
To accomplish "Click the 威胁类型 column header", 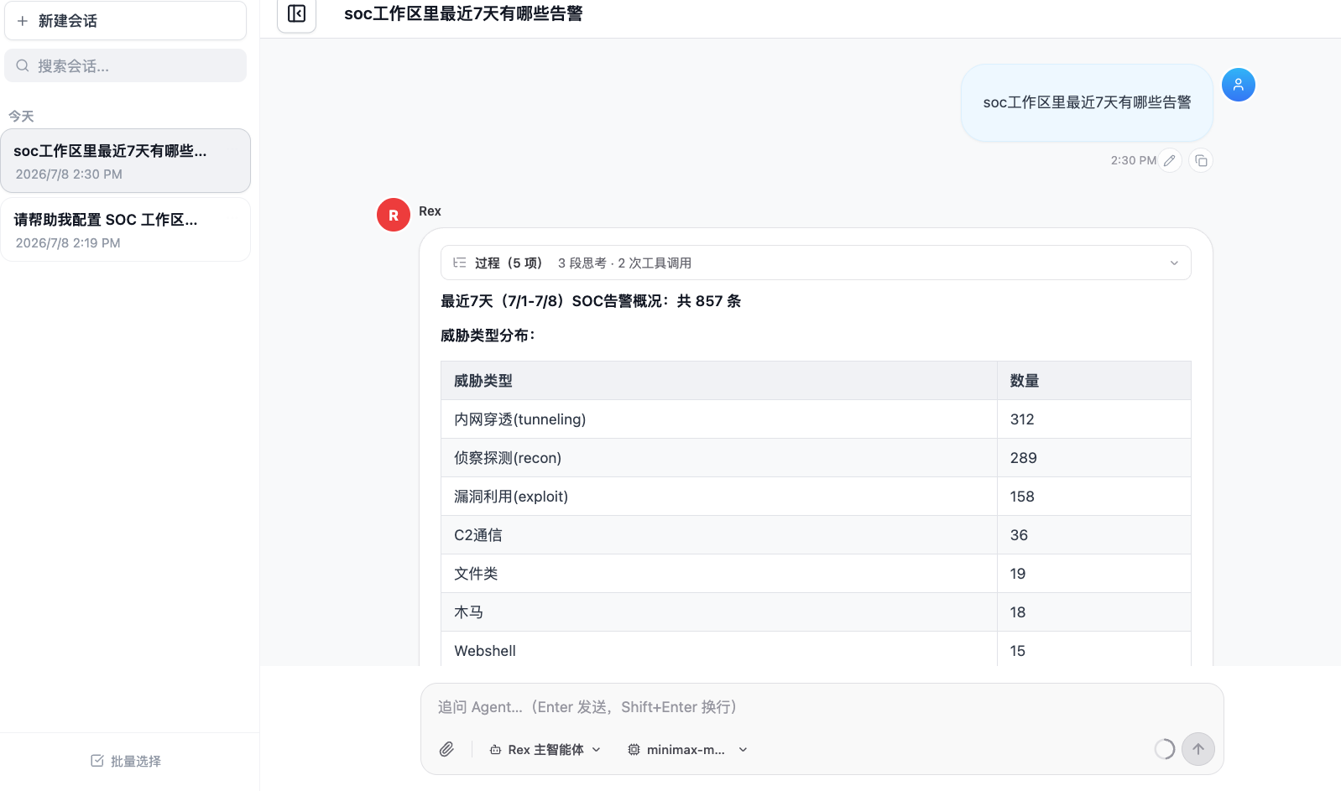I will 718,381.
